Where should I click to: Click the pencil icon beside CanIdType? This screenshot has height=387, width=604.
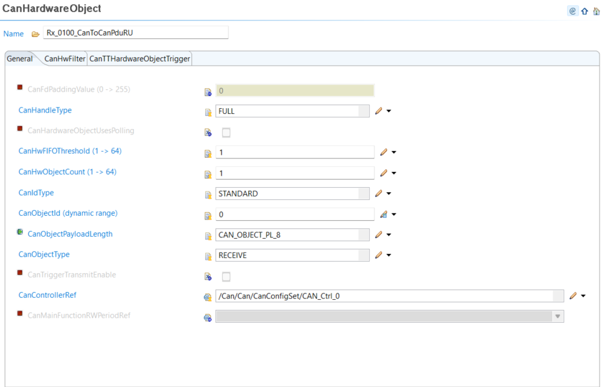[x=379, y=193]
